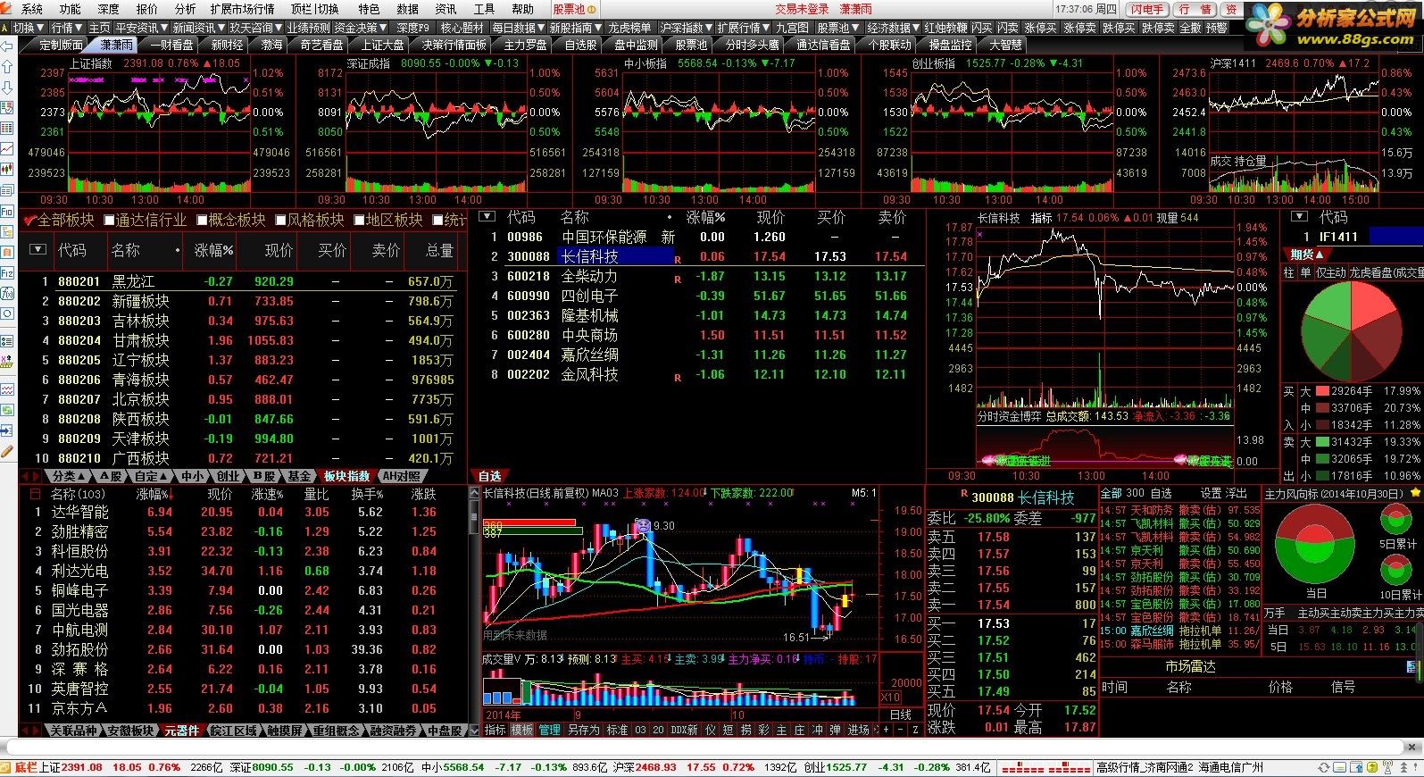Select the AH对照 bottom tab
Screen dimensions: 1424x777
tap(402, 476)
